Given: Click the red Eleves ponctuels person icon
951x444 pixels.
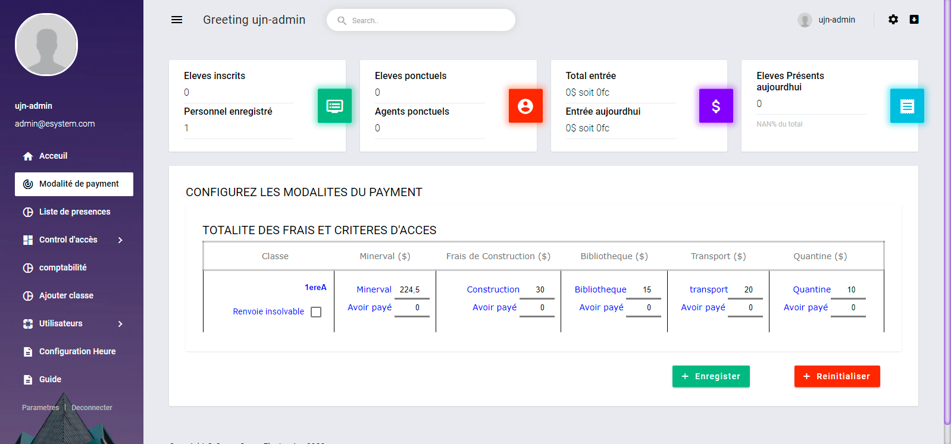Looking at the screenshot, I should tap(525, 106).
